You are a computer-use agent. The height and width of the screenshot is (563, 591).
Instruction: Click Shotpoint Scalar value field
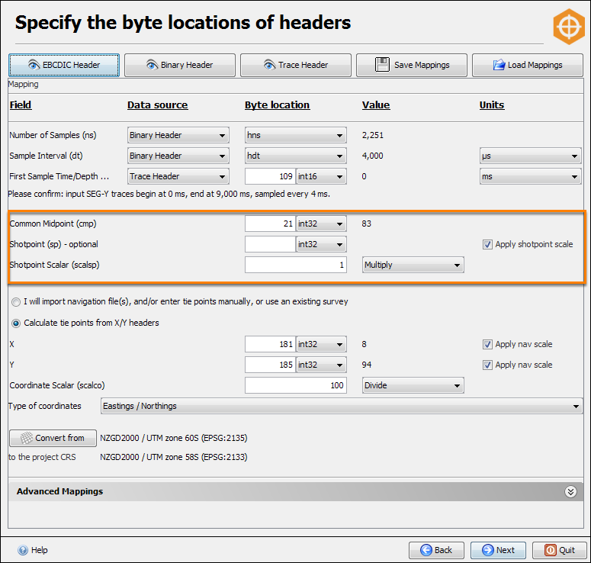(296, 265)
